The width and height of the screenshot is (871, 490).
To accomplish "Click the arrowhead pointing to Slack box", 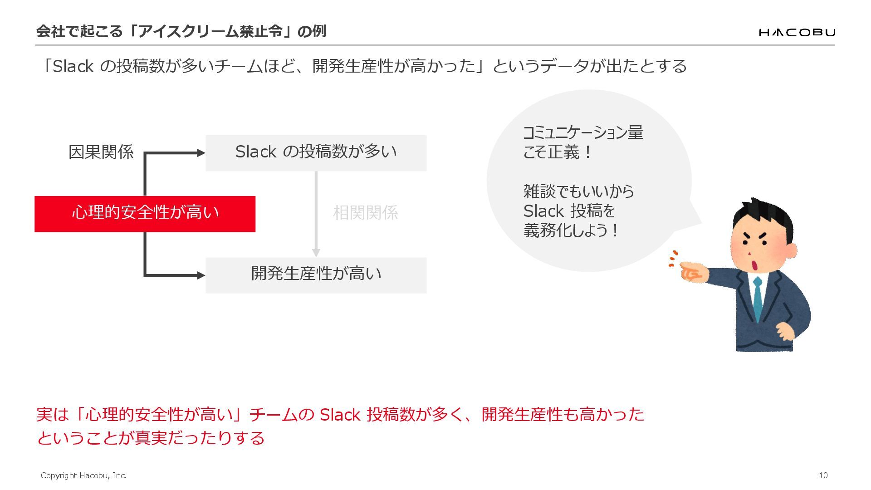I will (201, 153).
